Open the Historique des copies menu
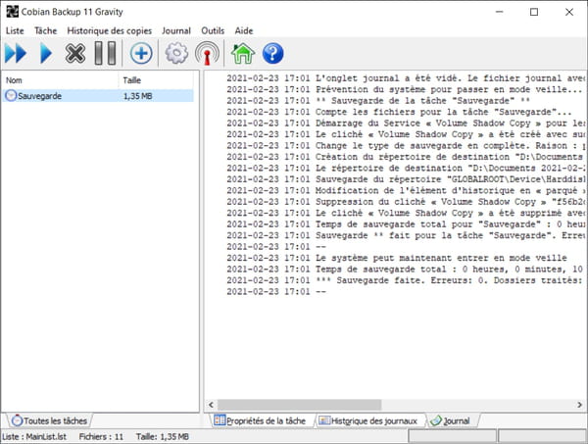 (110, 30)
